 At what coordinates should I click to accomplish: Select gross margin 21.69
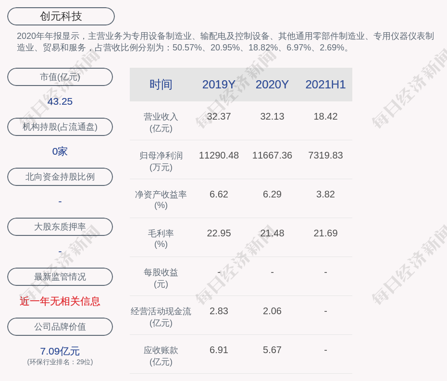tap(325, 233)
